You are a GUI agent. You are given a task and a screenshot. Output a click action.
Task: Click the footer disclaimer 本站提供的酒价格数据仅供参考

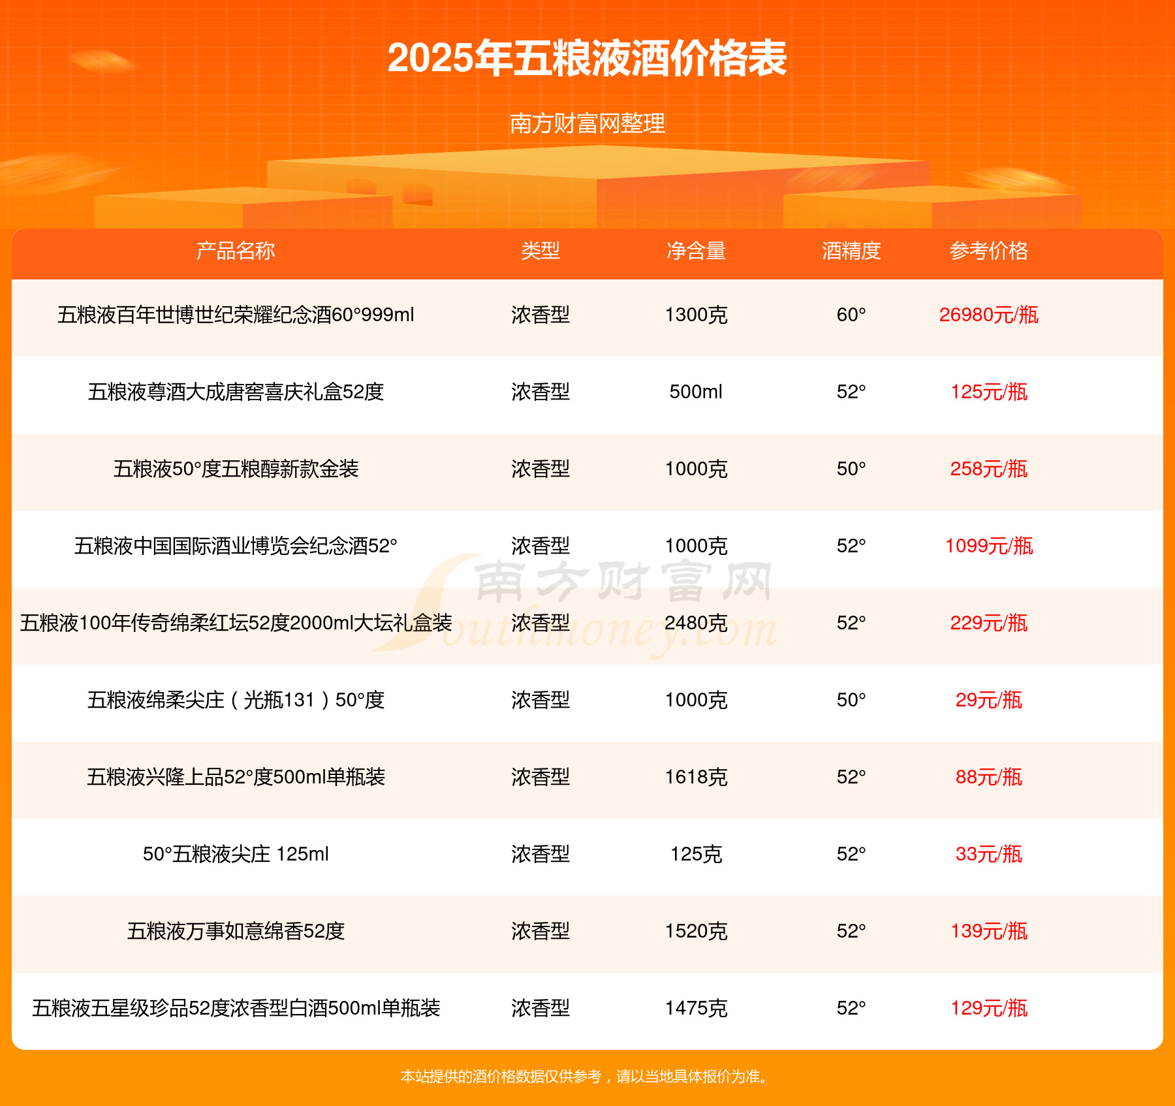501,1077
